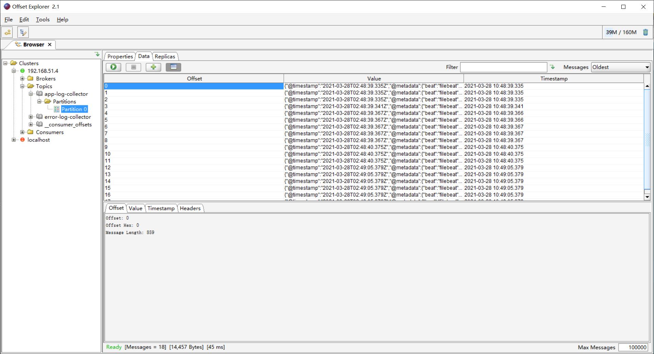
Task: Click the Partitions open-folder icon
Action: [48, 101]
